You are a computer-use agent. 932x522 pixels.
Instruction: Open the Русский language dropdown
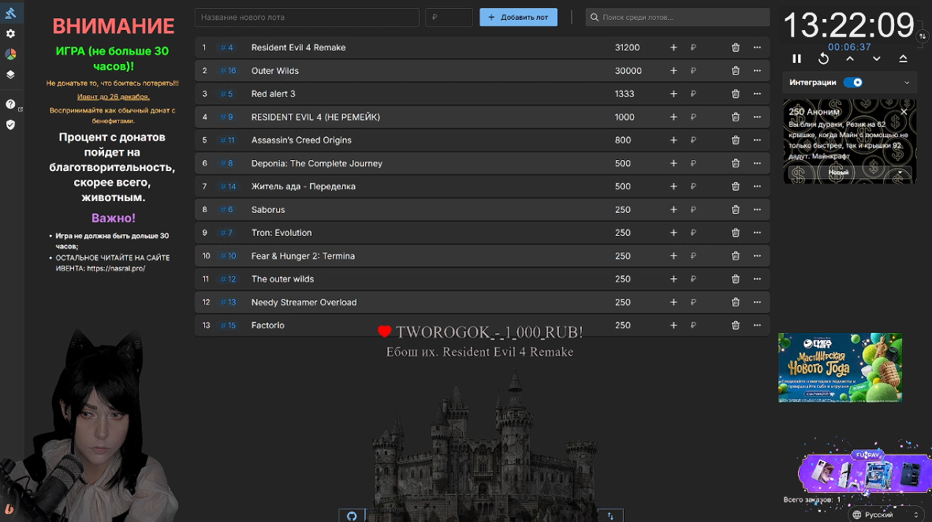[x=886, y=515]
